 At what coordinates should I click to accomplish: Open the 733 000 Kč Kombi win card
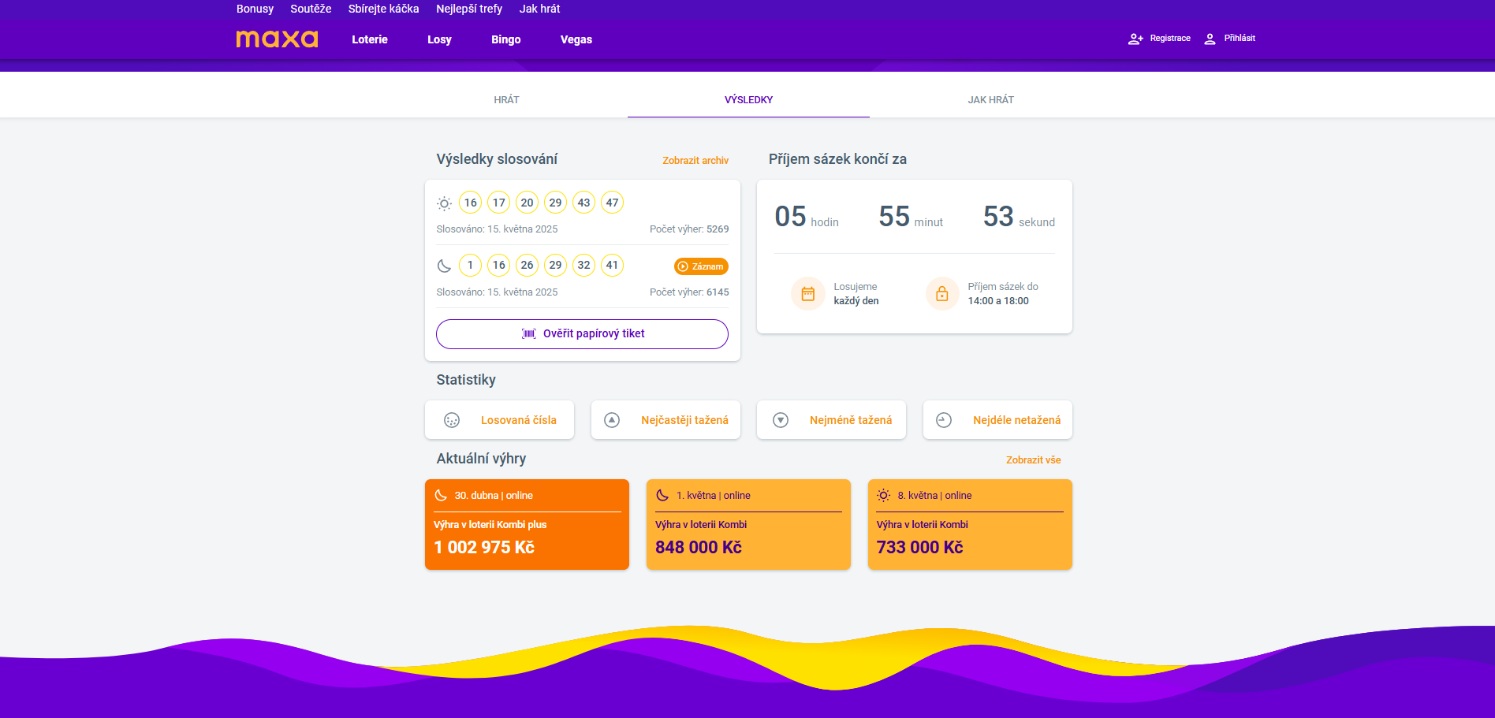click(x=970, y=524)
